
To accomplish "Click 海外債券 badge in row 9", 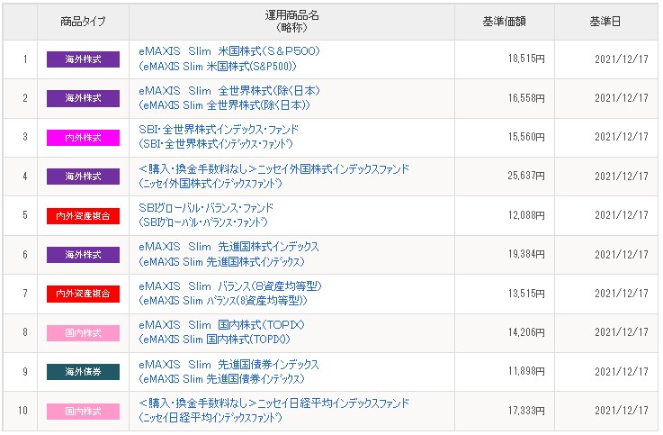I will (x=83, y=372).
